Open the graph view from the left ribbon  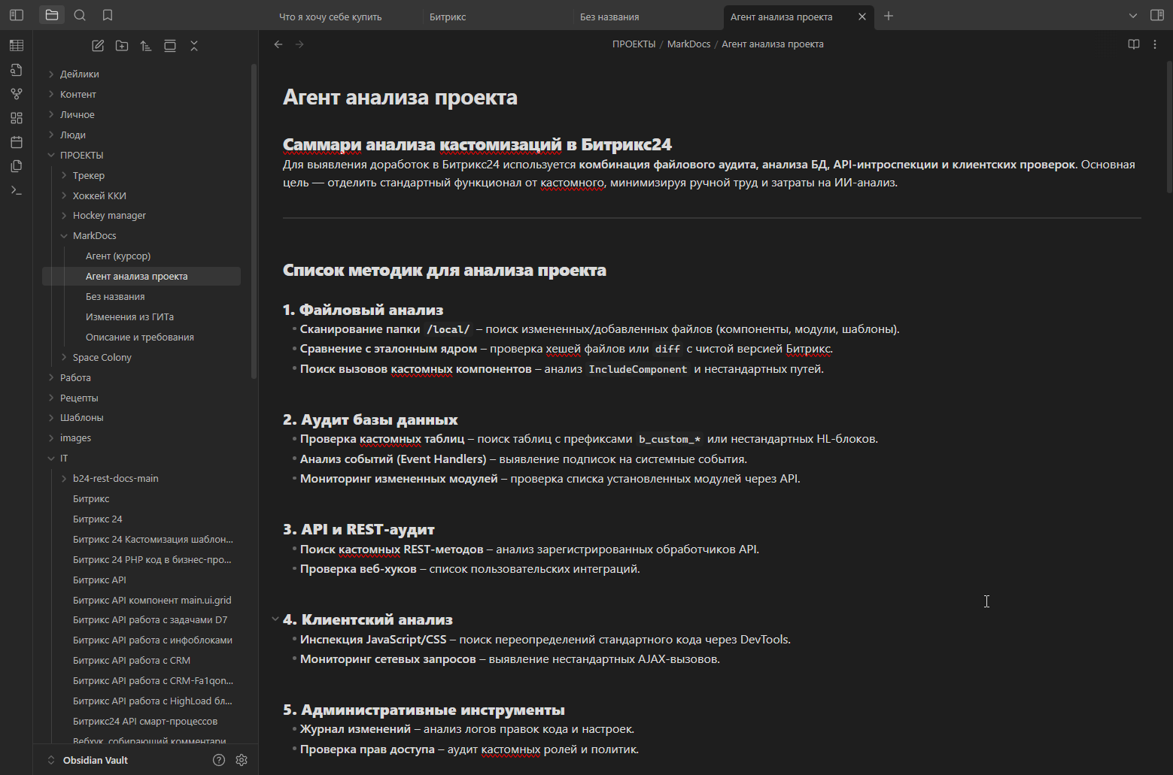(x=16, y=93)
